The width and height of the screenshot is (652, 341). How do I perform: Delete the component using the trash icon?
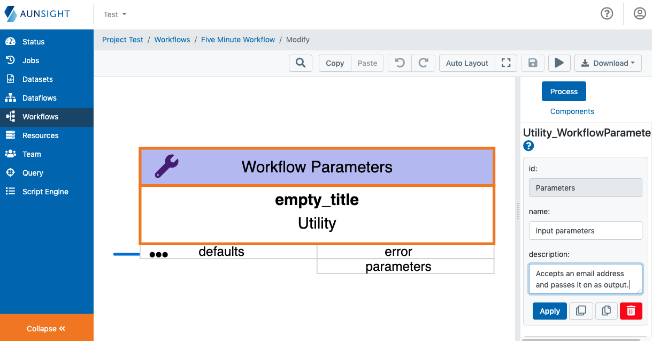click(631, 310)
